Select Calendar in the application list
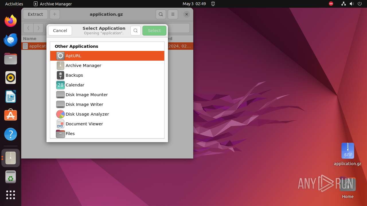The height and width of the screenshot is (206, 367). tap(107, 85)
